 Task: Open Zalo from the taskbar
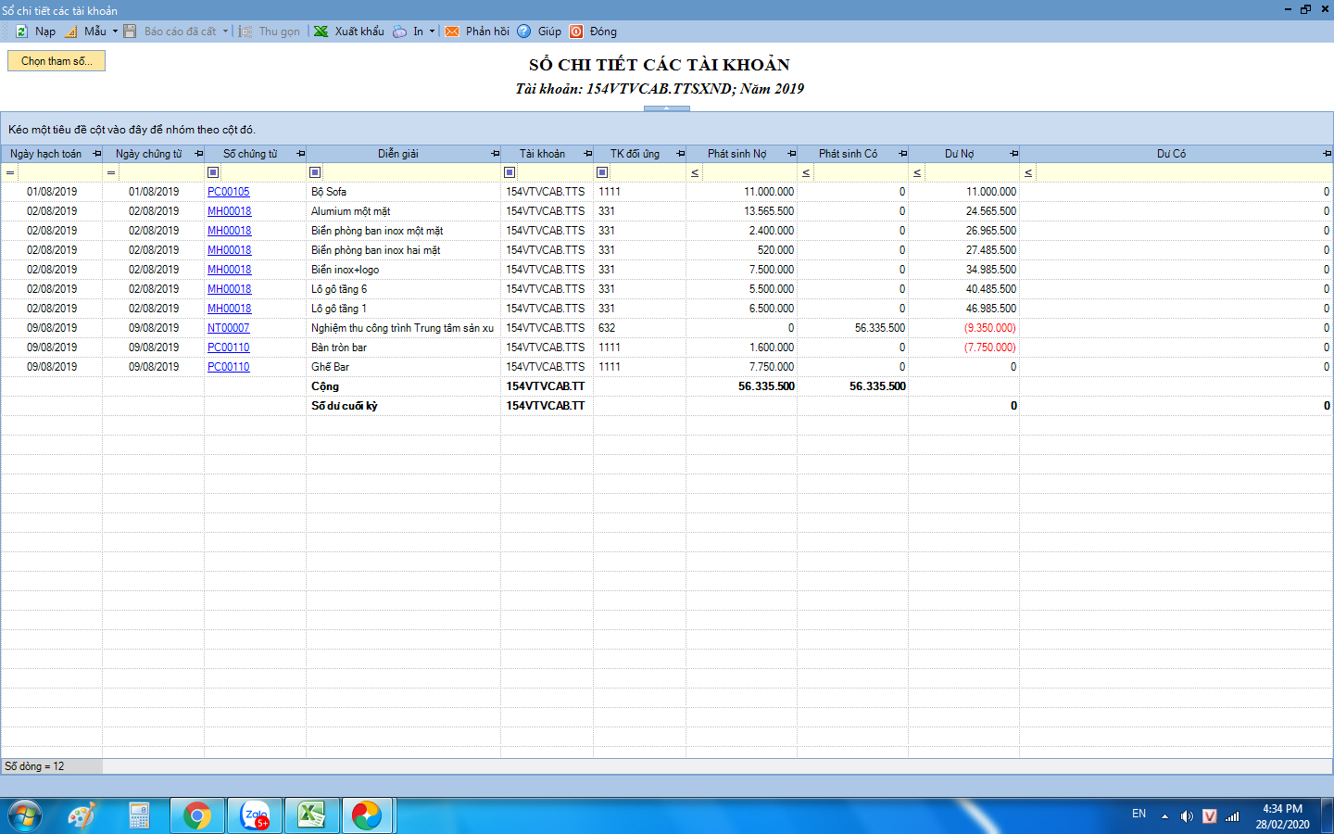(255, 815)
